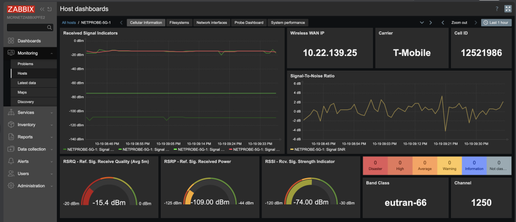This screenshot has width=516, height=222.
Task: Open the help question mark icon
Action: [497, 9]
